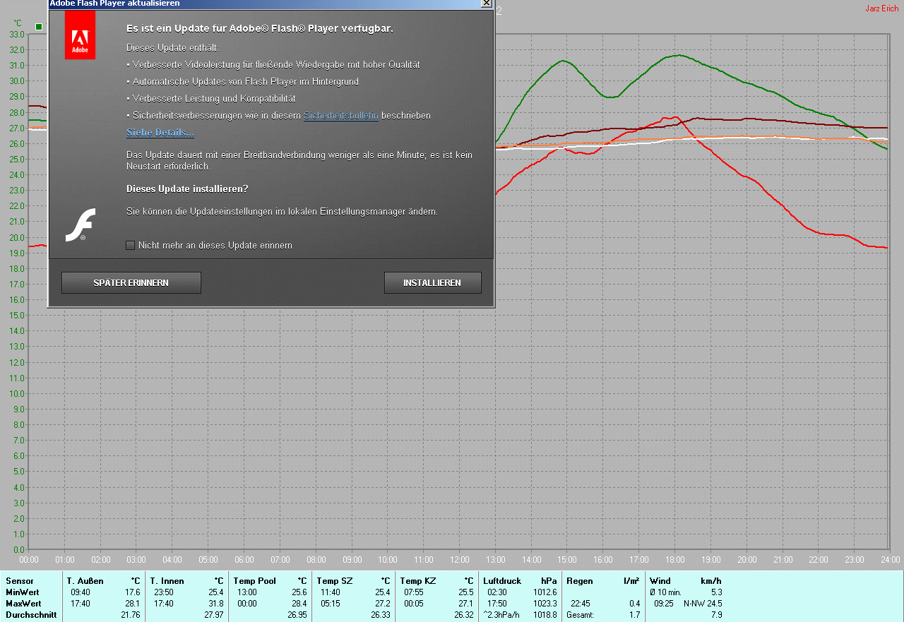Screen dimensions: 904x622
Task: Select the 'Luftdruck' column header
Action: 501,581
